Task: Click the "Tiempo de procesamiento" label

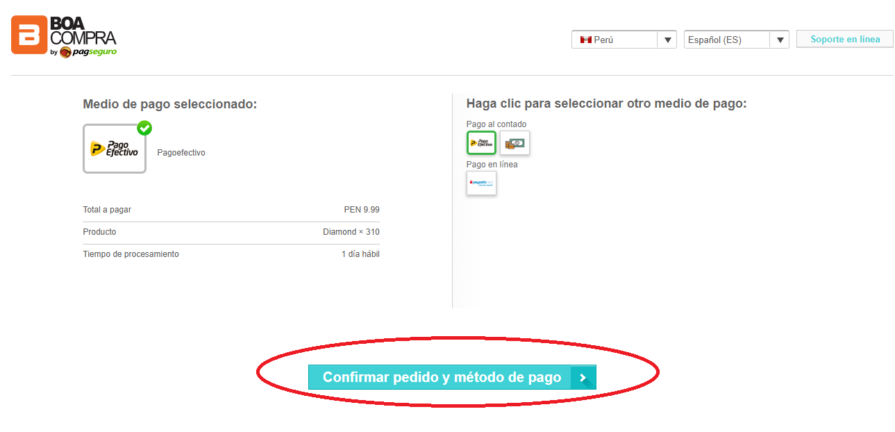Action: [x=131, y=254]
